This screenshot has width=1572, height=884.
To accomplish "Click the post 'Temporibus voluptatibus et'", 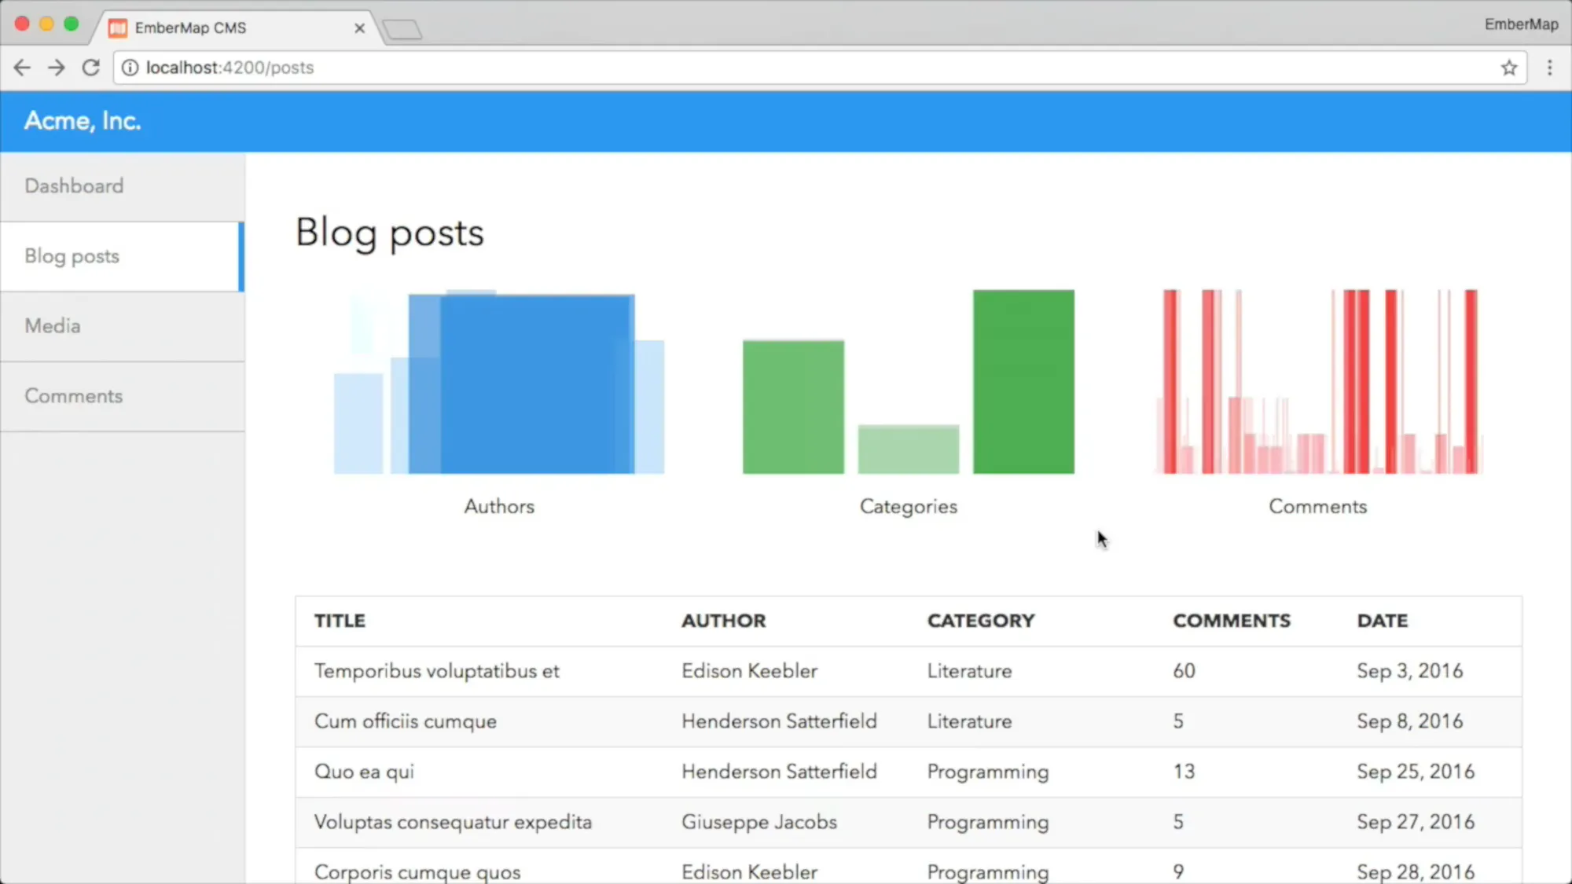I will (x=437, y=671).
